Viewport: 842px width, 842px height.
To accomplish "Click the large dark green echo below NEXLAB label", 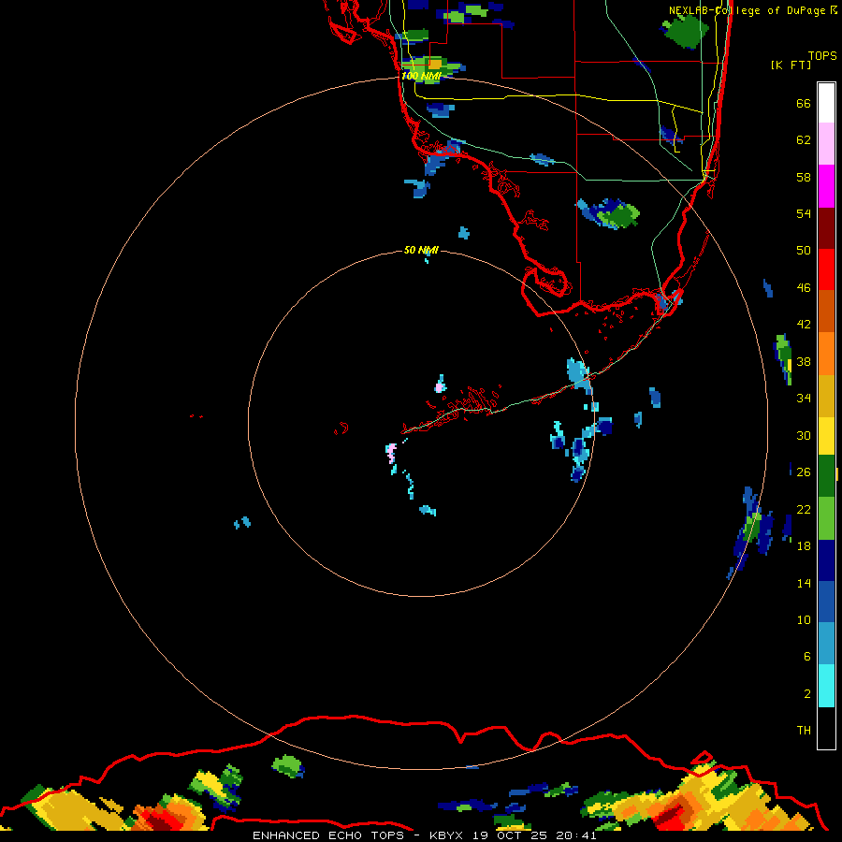I will click(684, 32).
